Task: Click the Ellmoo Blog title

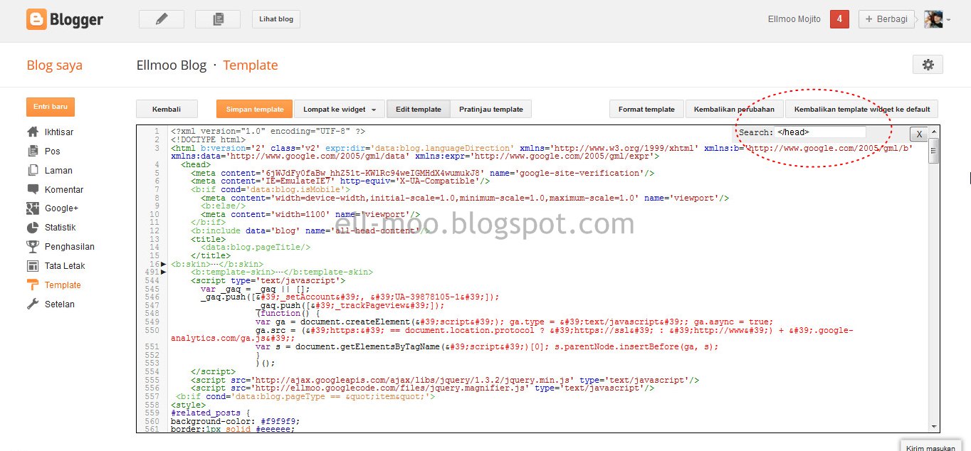Action: click(x=172, y=65)
